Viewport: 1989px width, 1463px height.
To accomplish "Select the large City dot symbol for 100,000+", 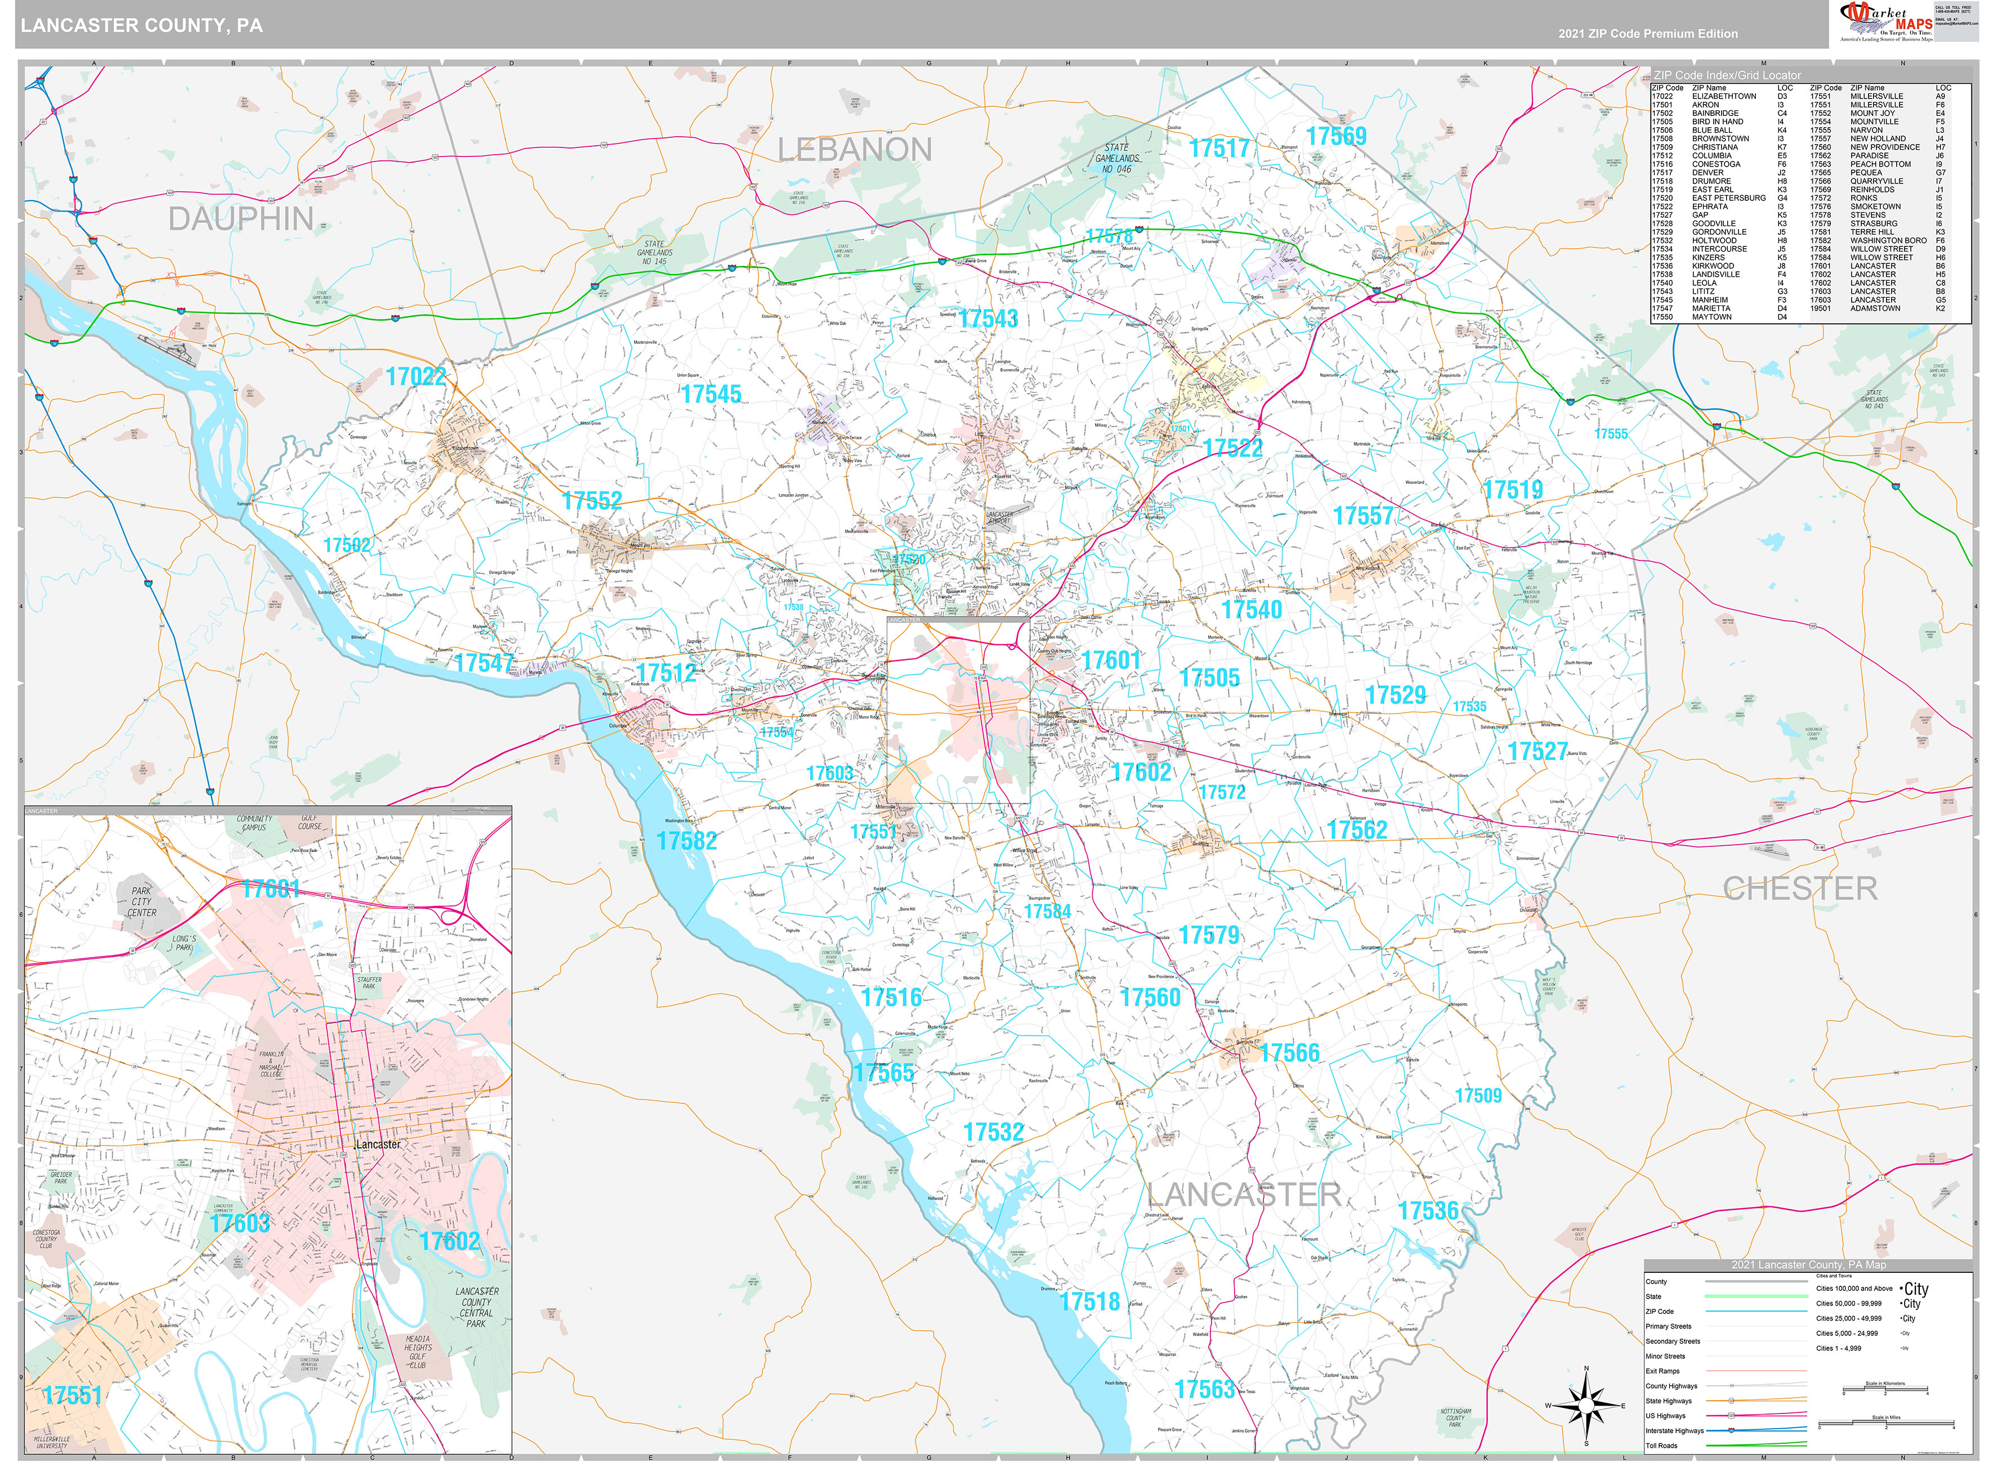I will coord(1901,1289).
